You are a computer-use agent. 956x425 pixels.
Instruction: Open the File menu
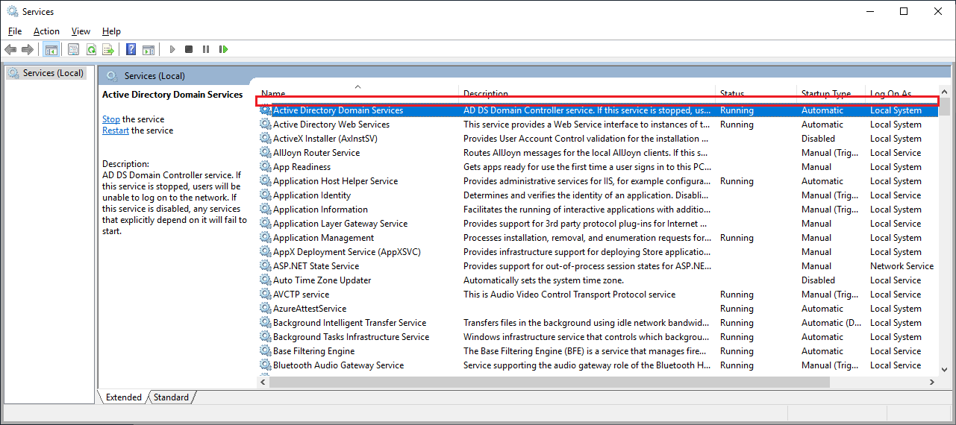tap(15, 31)
